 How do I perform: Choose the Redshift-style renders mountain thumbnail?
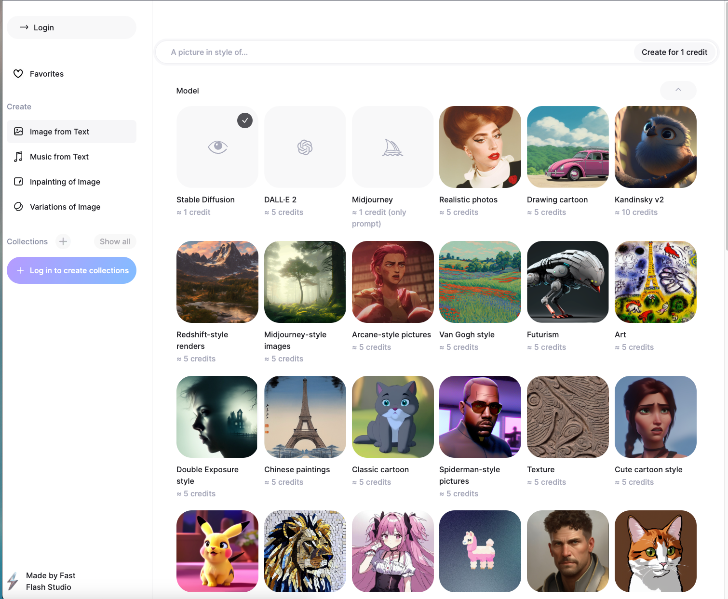(217, 282)
